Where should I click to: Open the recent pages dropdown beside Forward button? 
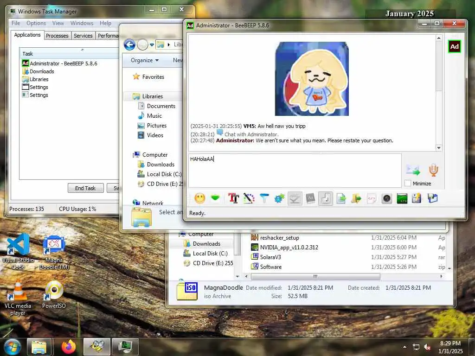click(x=152, y=45)
